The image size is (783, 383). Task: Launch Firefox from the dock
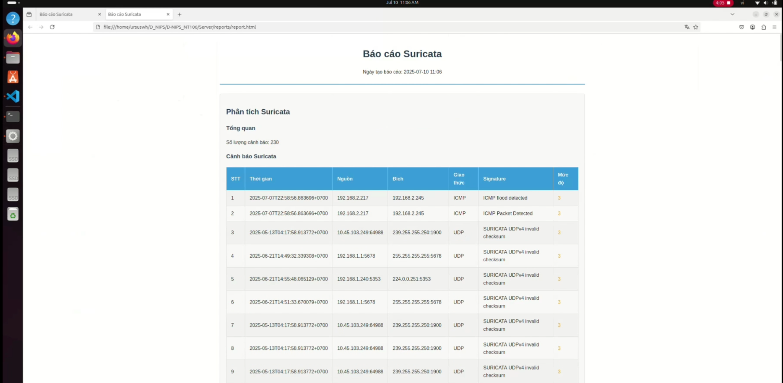pyautogui.click(x=13, y=38)
